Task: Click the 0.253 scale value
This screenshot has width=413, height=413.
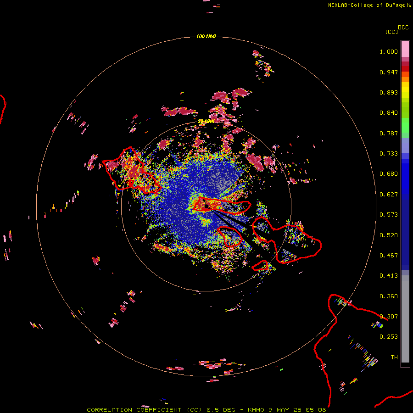Action: (x=389, y=337)
